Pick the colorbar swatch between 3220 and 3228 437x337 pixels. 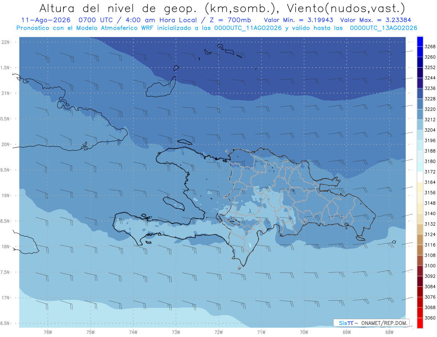pyautogui.click(x=420, y=104)
